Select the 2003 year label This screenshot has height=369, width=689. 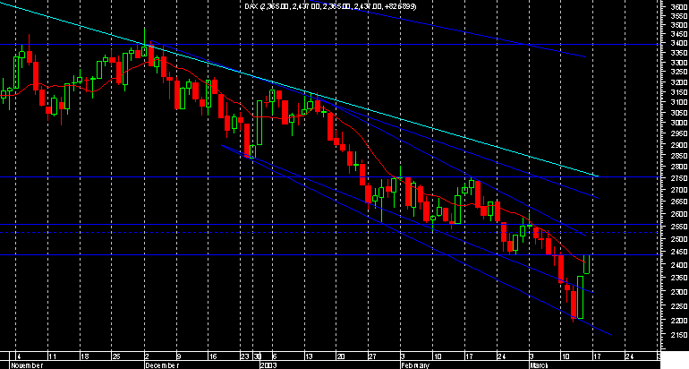pyautogui.click(x=268, y=365)
